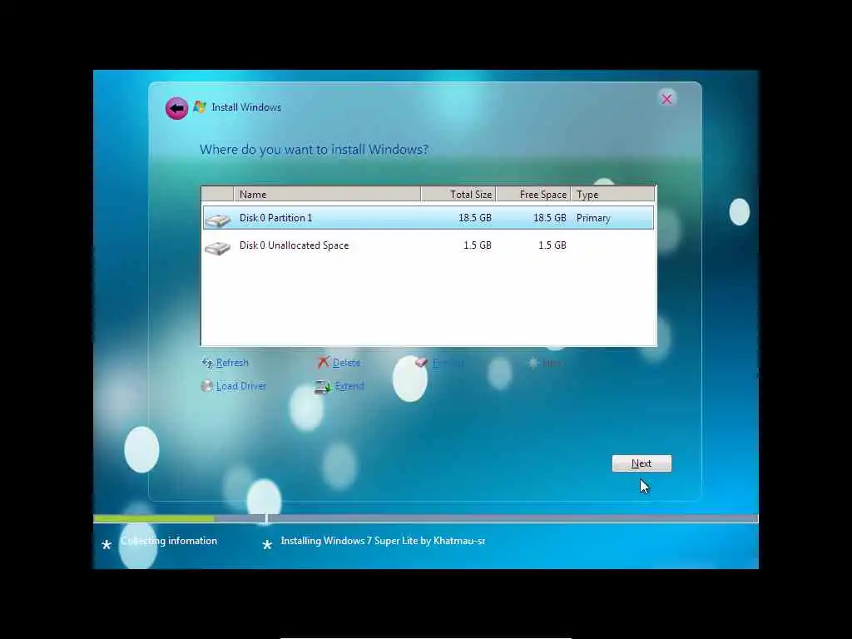This screenshot has width=852, height=639.
Task: Click the 18.5 GB total size cell
Action: [x=475, y=218]
